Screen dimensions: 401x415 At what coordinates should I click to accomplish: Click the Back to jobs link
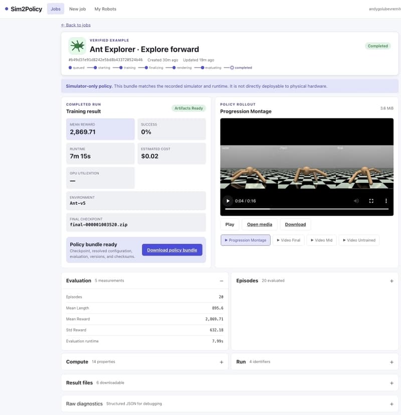[x=76, y=25]
